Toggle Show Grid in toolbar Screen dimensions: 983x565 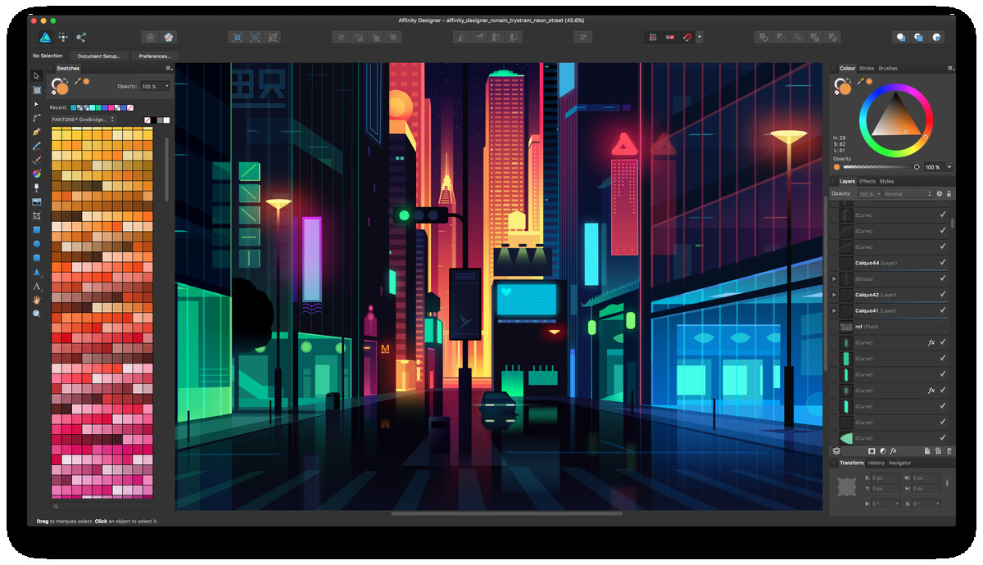pos(653,37)
